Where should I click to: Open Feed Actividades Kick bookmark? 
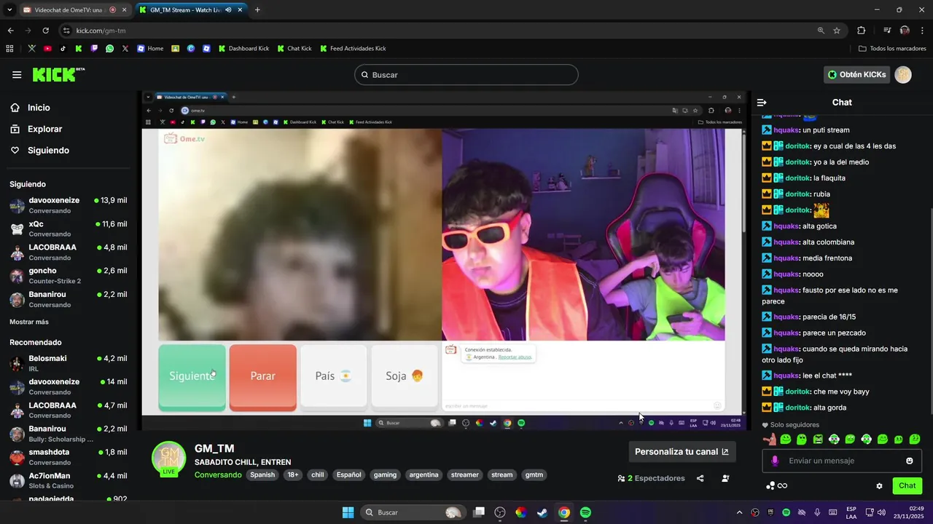(x=353, y=49)
